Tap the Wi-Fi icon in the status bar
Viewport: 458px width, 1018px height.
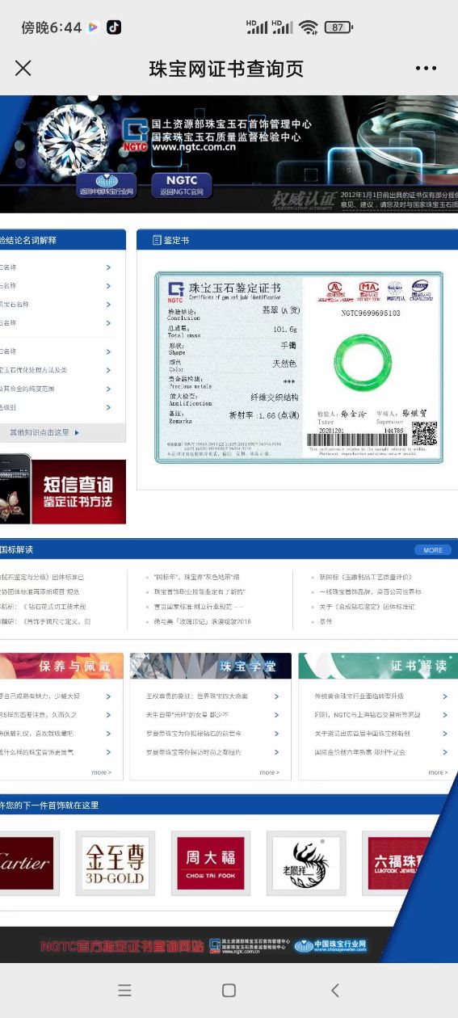[x=309, y=27]
